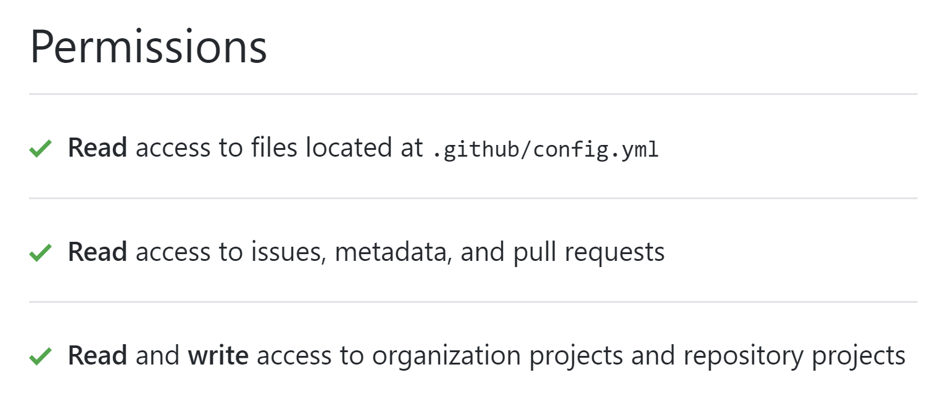
Task: Click the bold word write
Action: (x=218, y=355)
